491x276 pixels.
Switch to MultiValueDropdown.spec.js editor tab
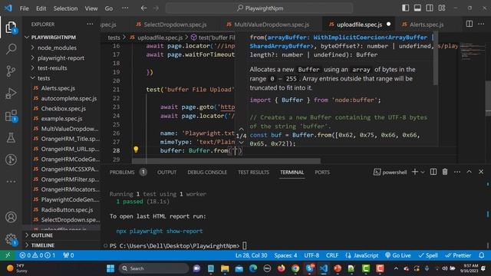272,25
